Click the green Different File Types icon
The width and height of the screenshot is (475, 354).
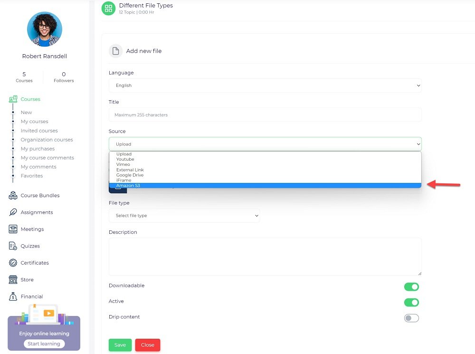tap(109, 8)
